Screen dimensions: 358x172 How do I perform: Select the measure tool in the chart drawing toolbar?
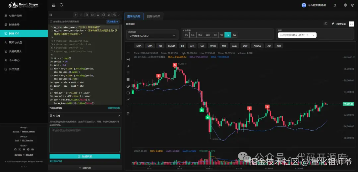tap(128, 60)
